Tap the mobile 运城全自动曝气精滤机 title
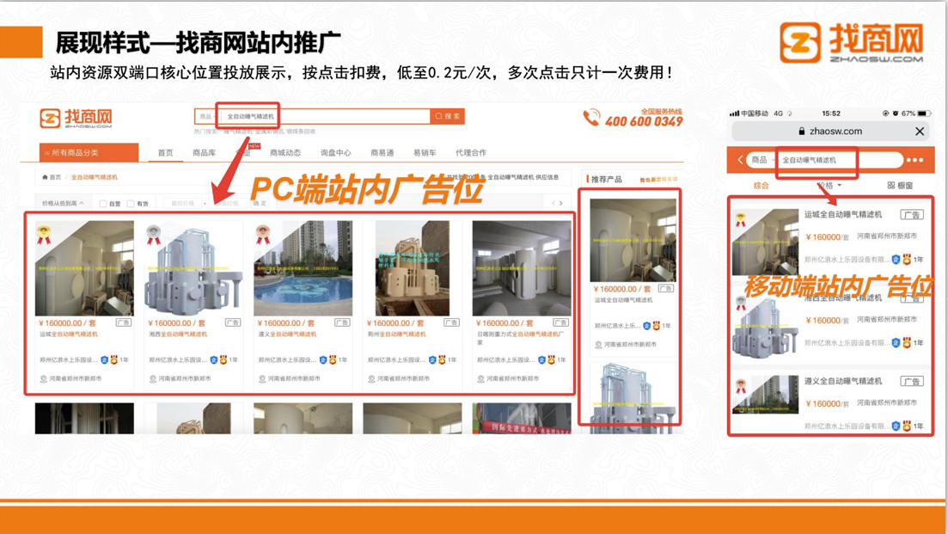 pyautogui.click(x=843, y=215)
